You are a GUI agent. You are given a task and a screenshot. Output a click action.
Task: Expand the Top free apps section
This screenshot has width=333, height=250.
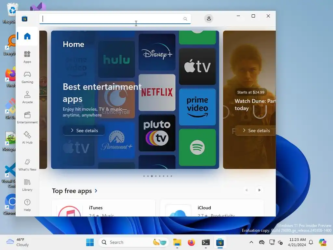(x=75, y=191)
